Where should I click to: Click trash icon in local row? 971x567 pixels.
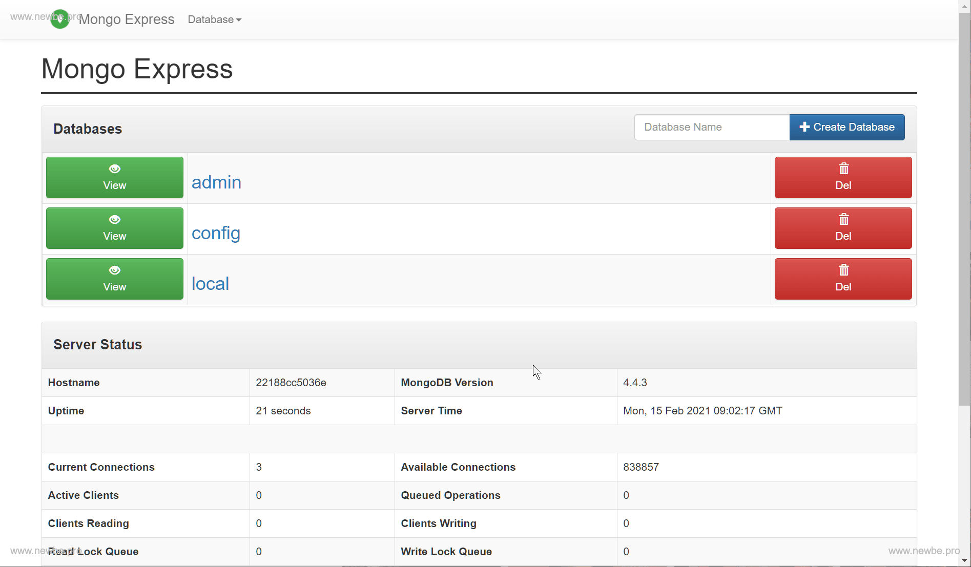click(843, 270)
